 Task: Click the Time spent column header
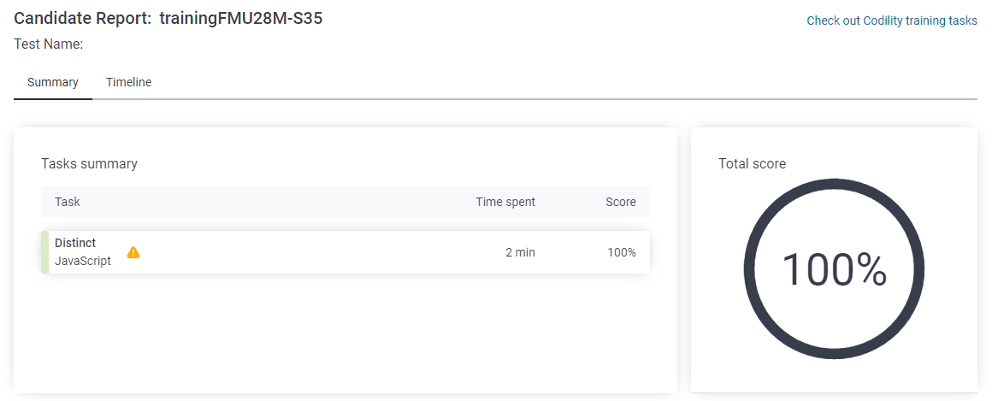505,202
